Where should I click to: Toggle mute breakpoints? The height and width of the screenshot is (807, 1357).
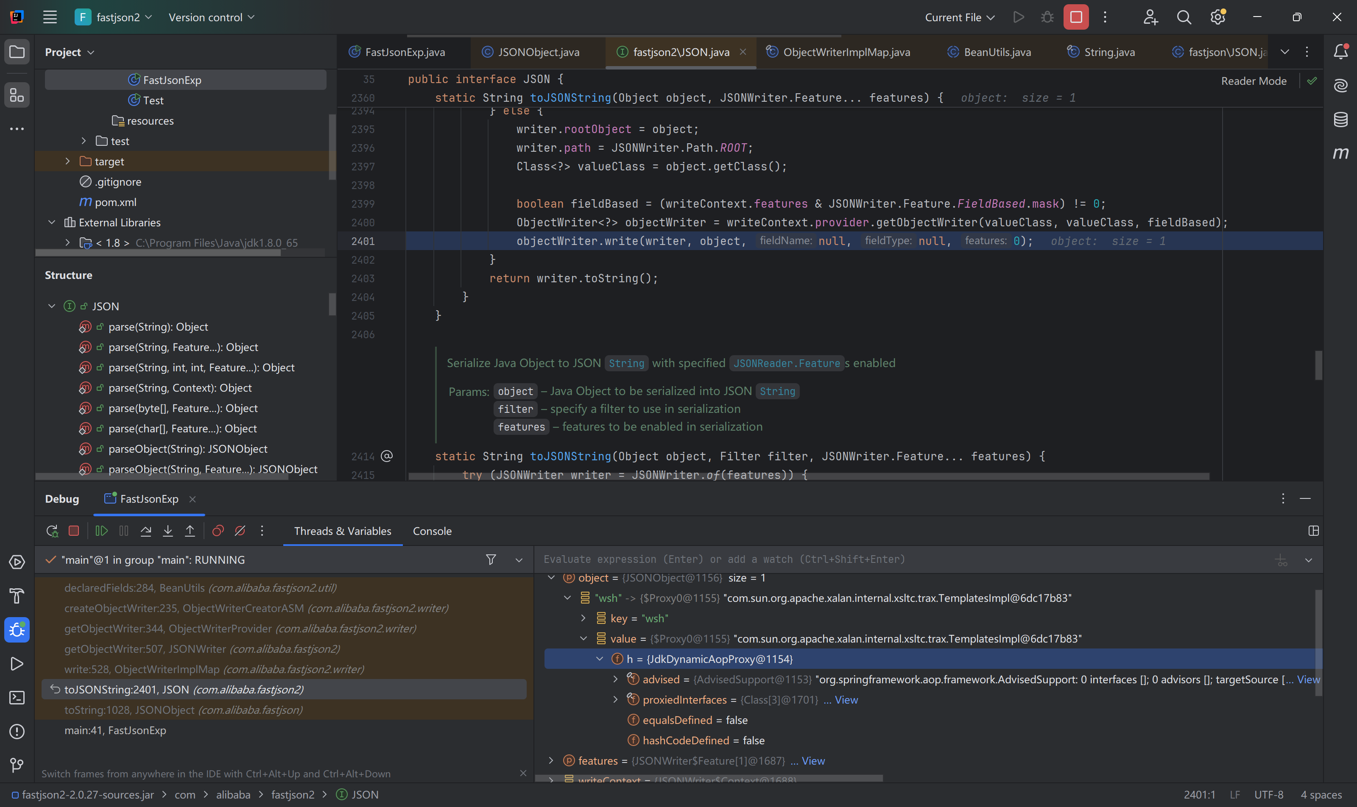[240, 531]
